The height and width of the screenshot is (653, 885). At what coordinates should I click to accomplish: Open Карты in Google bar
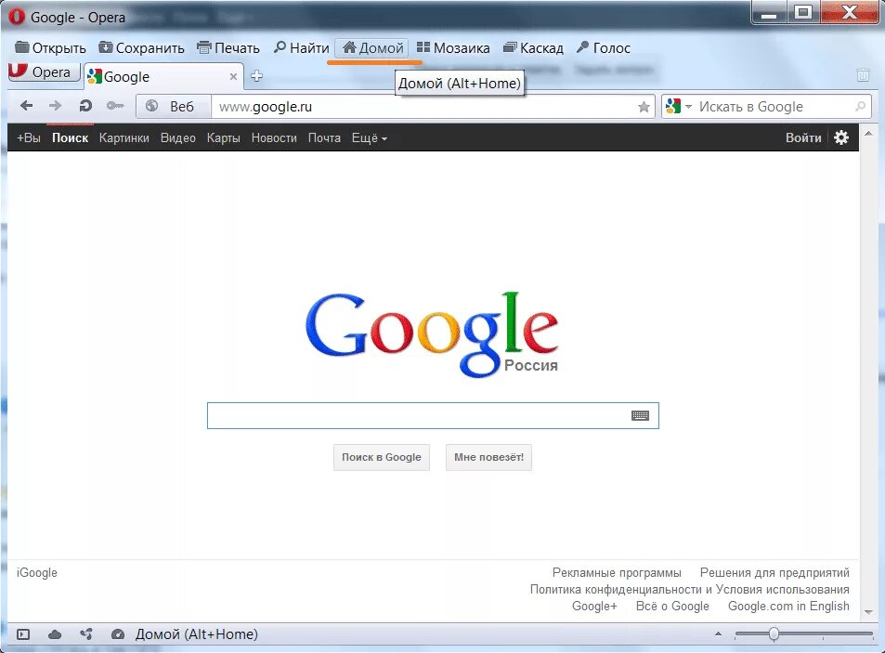[224, 137]
